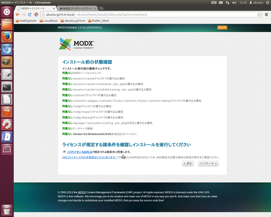
Task: Click the インストール前の状態確認 heading
Action: pyautogui.click(x=87, y=62)
